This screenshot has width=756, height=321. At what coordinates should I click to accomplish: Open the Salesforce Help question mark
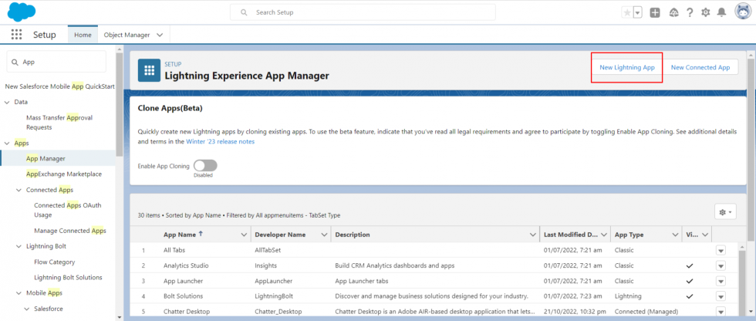click(689, 12)
